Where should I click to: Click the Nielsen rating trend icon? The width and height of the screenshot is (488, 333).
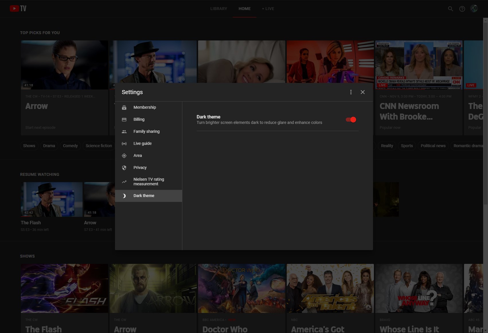click(124, 182)
